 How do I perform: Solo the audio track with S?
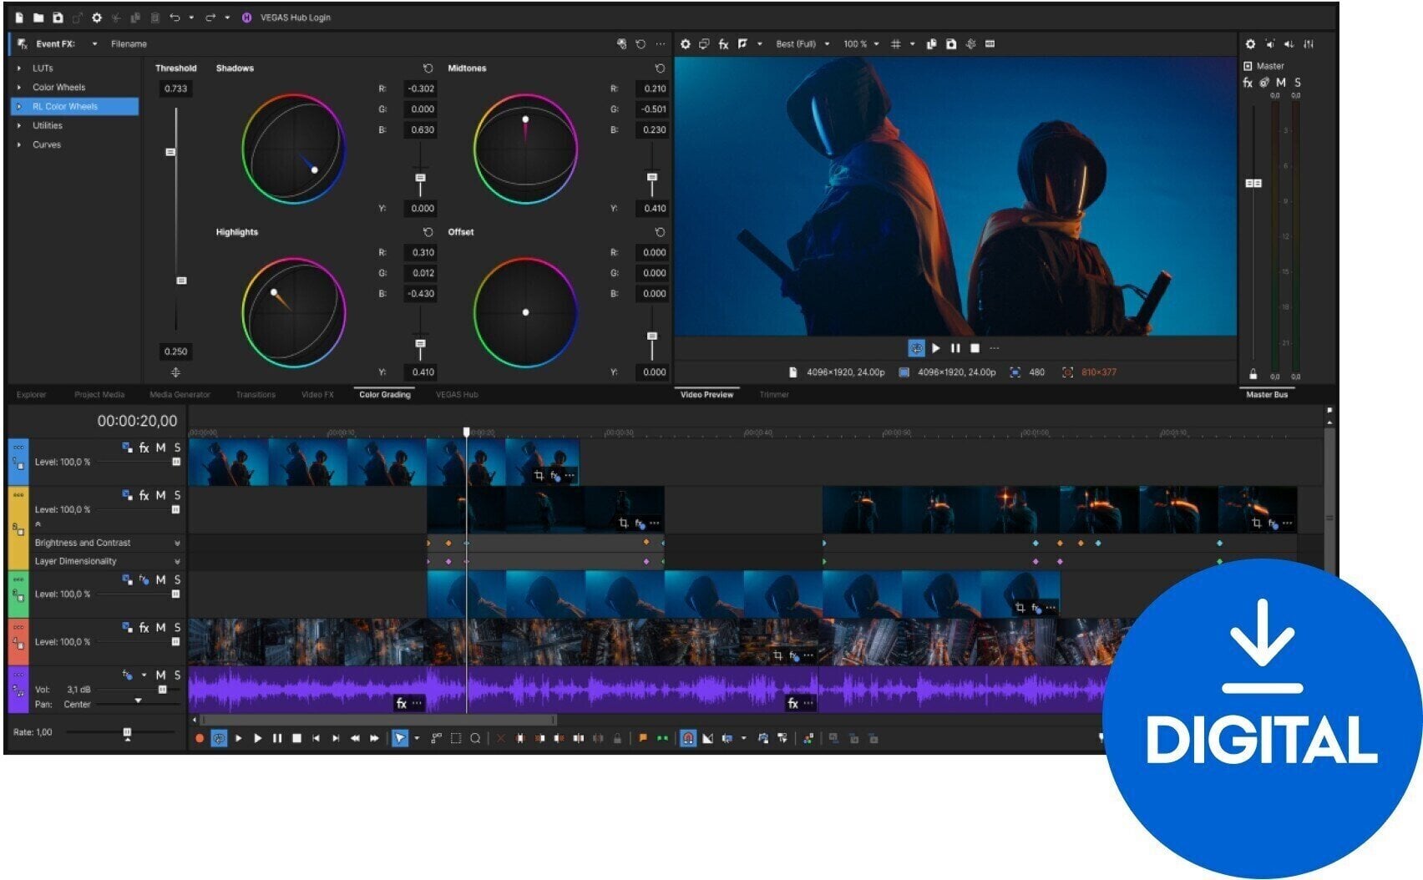pyautogui.click(x=178, y=676)
